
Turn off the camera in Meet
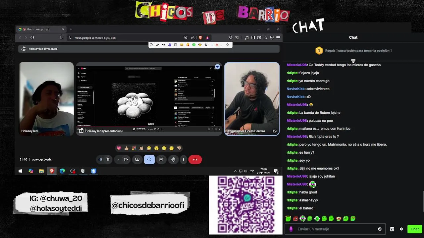[126, 160]
